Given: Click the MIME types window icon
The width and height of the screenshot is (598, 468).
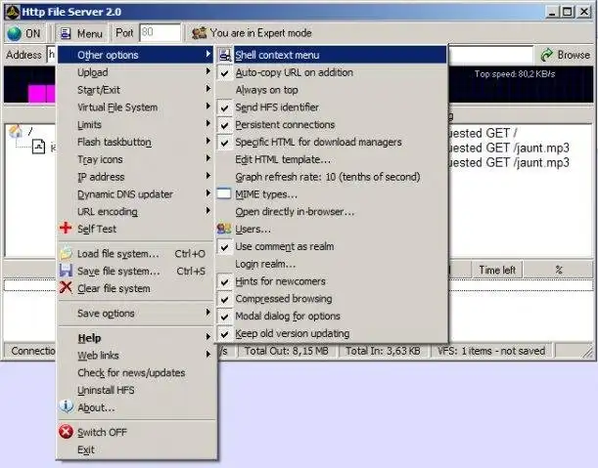Looking at the screenshot, I should point(224,193).
